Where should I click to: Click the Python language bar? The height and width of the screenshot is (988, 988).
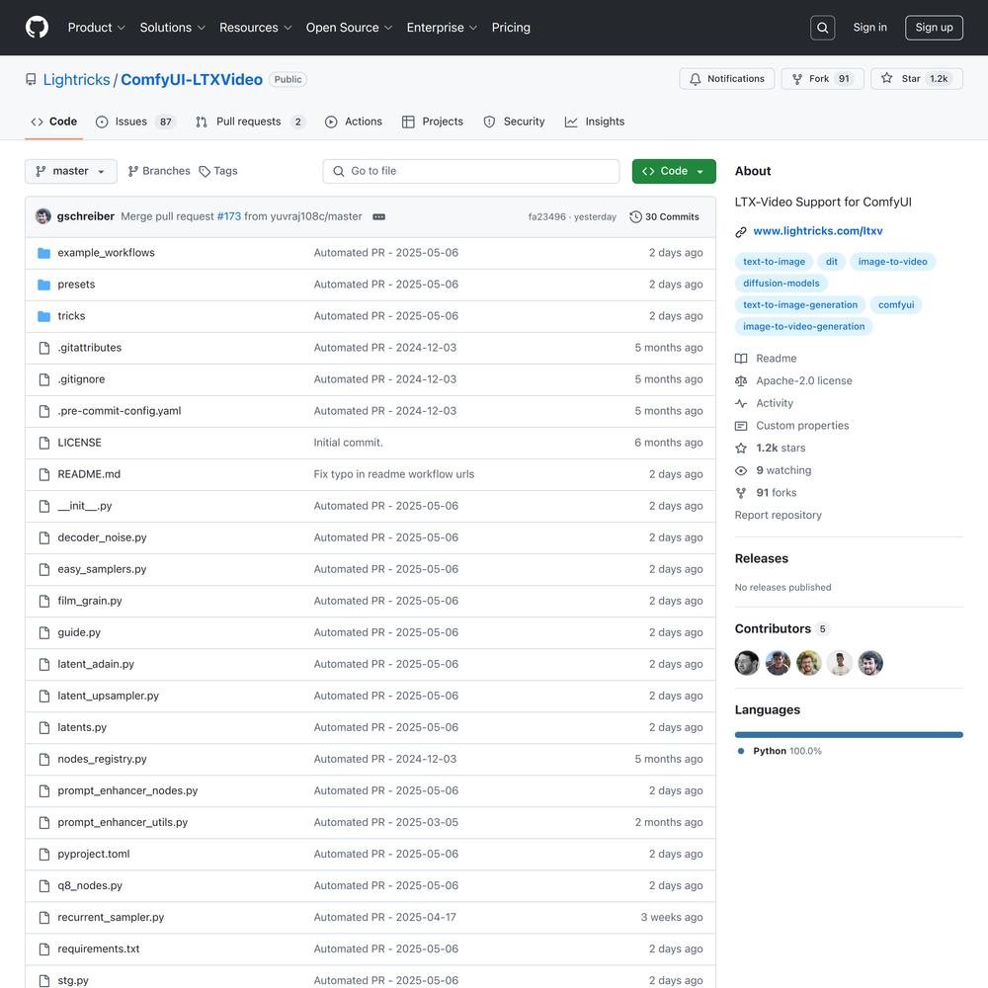tap(848, 734)
